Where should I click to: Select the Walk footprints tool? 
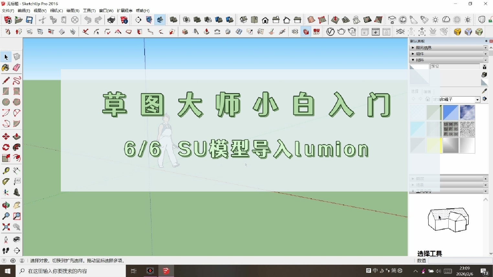click(6, 250)
